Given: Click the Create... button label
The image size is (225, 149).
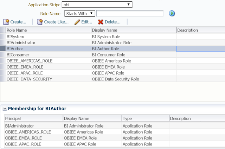Looking at the screenshot, I should click(x=18, y=22).
